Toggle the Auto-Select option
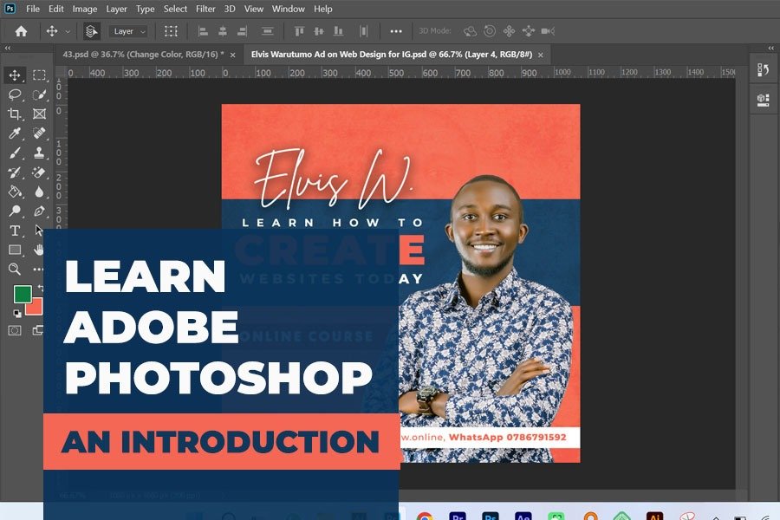780x520 pixels. tap(92, 31)
